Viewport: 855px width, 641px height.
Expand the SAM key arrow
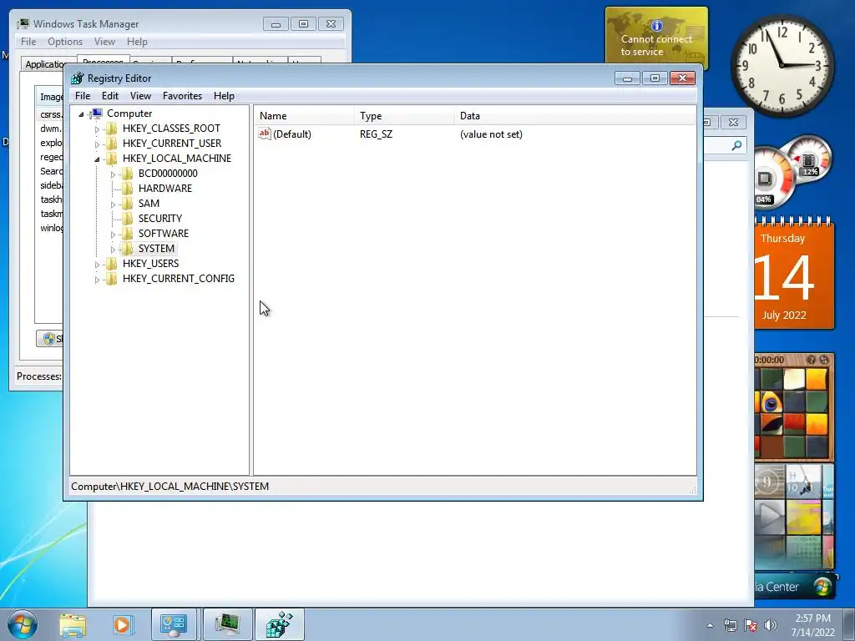click(113, 204)
